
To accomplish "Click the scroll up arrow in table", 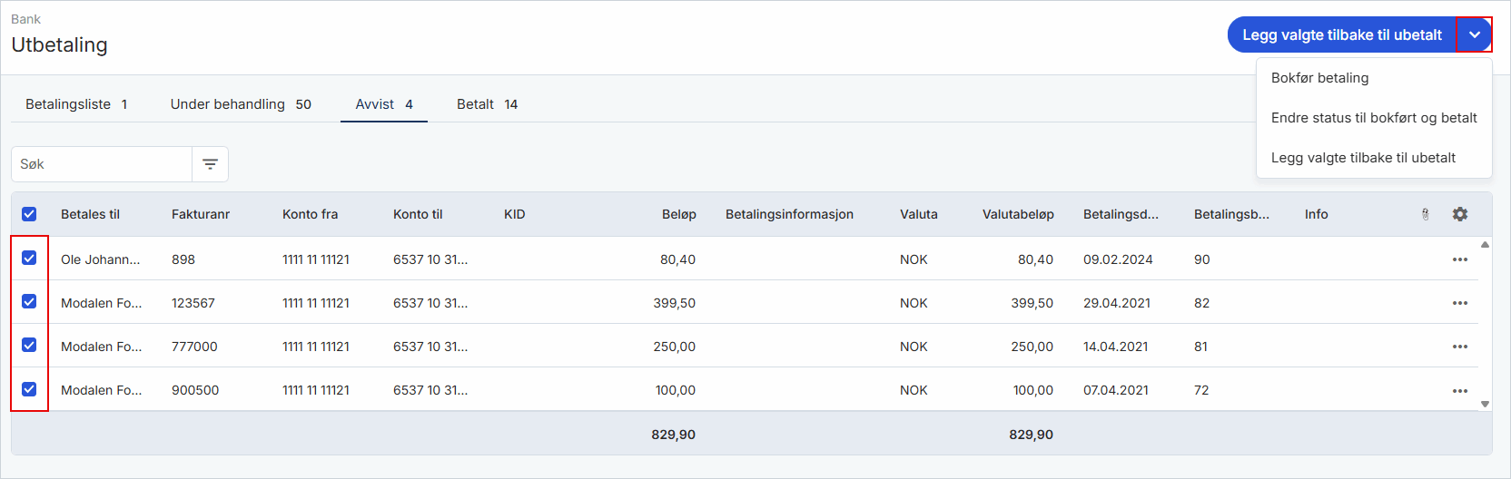I will [x=1486, y=245].
